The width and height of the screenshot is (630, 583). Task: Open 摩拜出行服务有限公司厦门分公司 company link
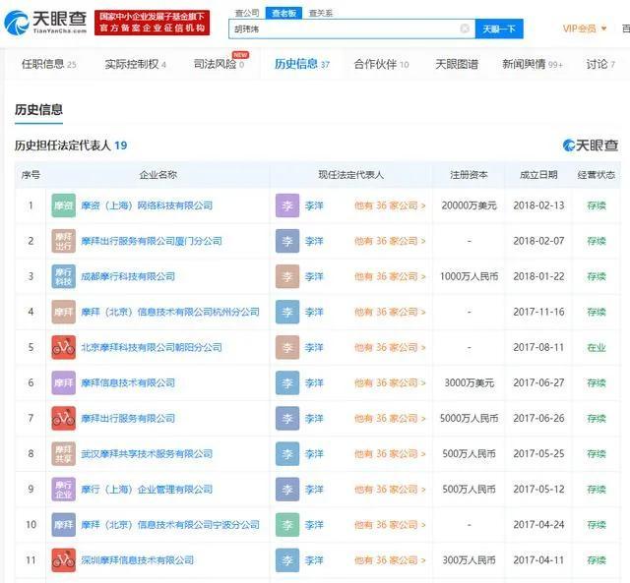point(151,241)
